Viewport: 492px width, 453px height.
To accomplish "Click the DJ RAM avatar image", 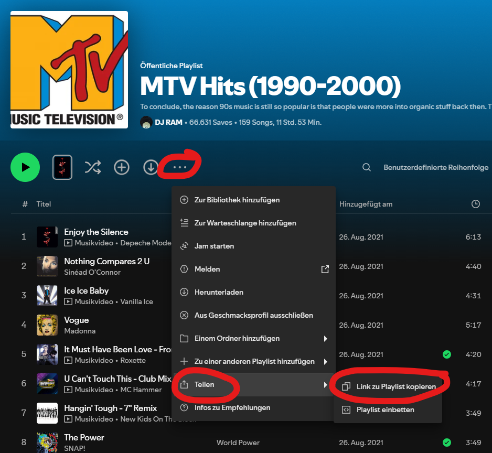I will 146,122.
